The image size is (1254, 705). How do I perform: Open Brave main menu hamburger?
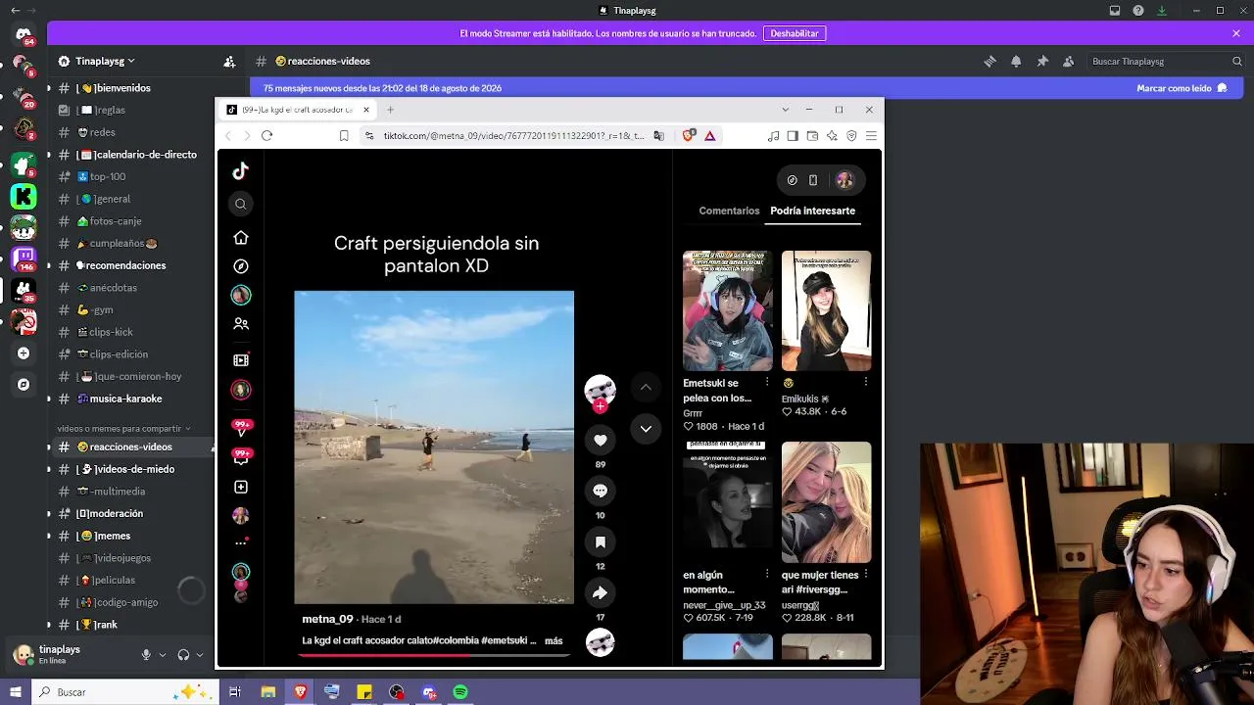[x=871, y=136]
